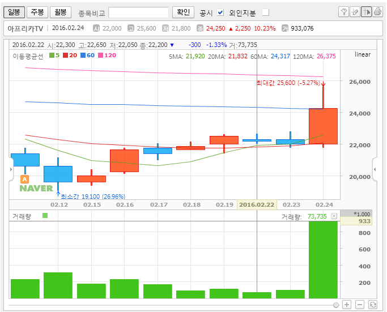Click the 확인 confirm button
Viewport: 387px width, 312px height.
pos(184,12)
